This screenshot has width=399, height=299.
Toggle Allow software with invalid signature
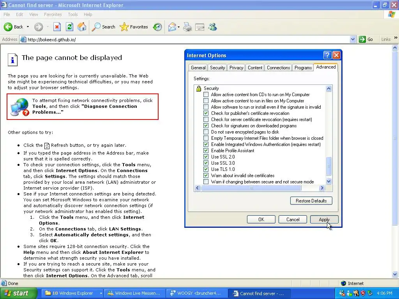click(x=206, y=107)
